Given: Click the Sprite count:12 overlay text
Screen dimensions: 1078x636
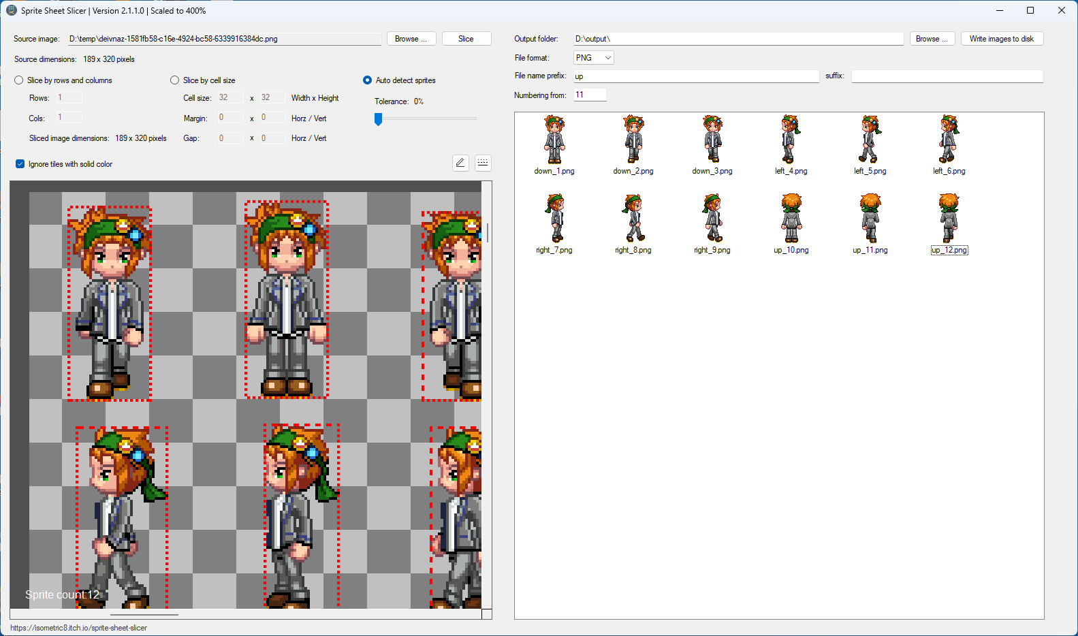Looking at the screenshot, I should click(x=62, y=594).
